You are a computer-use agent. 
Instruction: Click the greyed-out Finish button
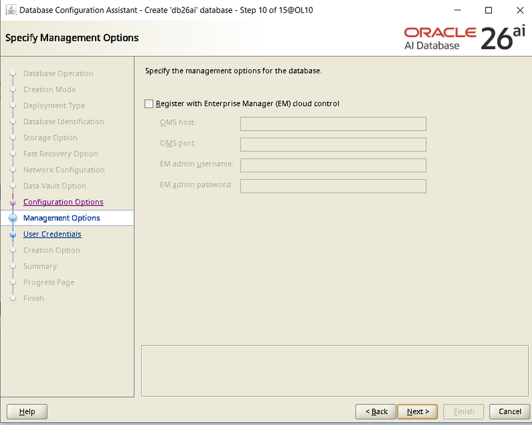pos(463,412)
